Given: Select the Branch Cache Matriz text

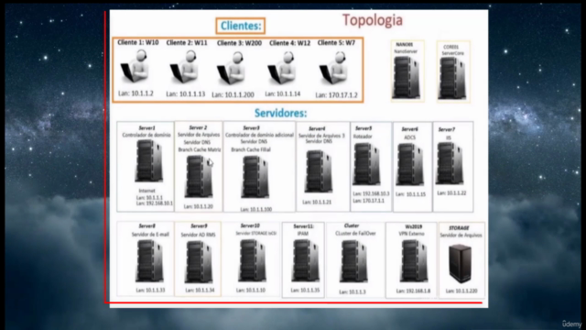Looking at the screenshot, I should [200, 149].
